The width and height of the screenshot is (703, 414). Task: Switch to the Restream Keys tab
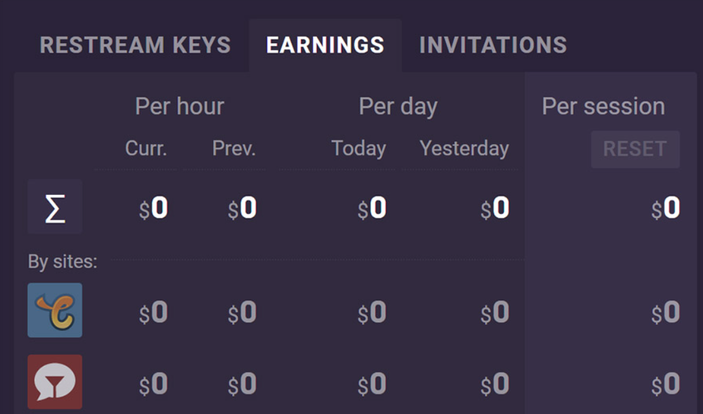coord(135,46)
